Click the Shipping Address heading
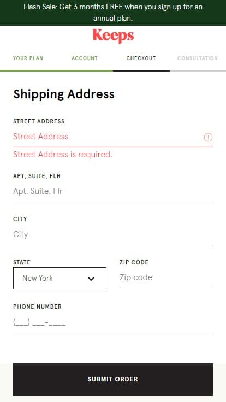This screenshot has height=402, width=226. click(64, 94)
